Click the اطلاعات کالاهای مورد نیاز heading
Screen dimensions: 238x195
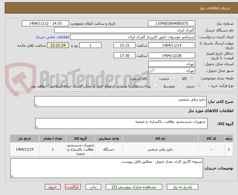coord(211,111)
